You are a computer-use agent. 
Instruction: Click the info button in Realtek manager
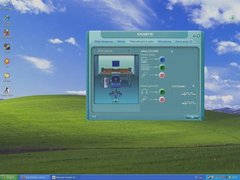point(94,117)
